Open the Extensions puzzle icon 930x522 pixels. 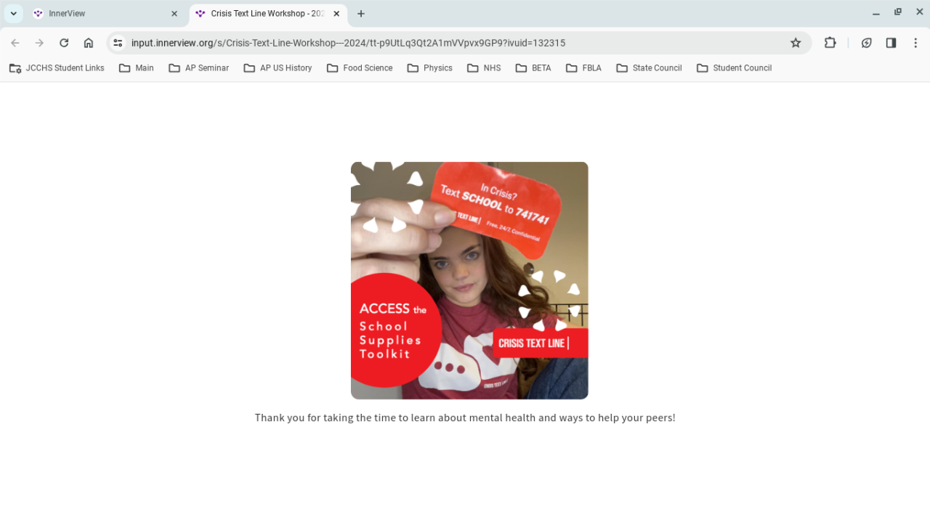pos(830,43)
